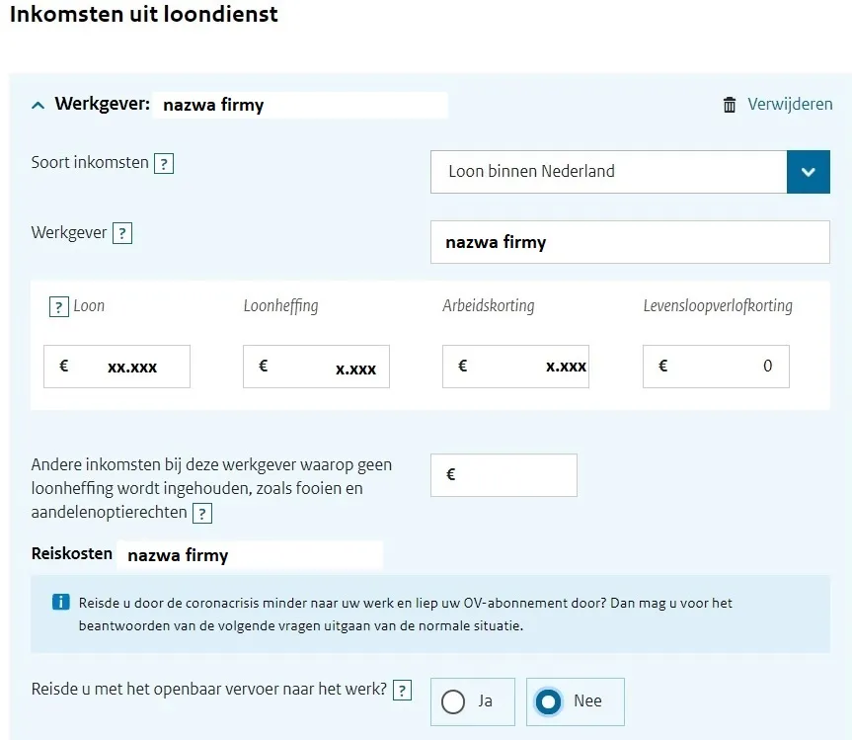Click the Loon amount field

tap(117, 367)
